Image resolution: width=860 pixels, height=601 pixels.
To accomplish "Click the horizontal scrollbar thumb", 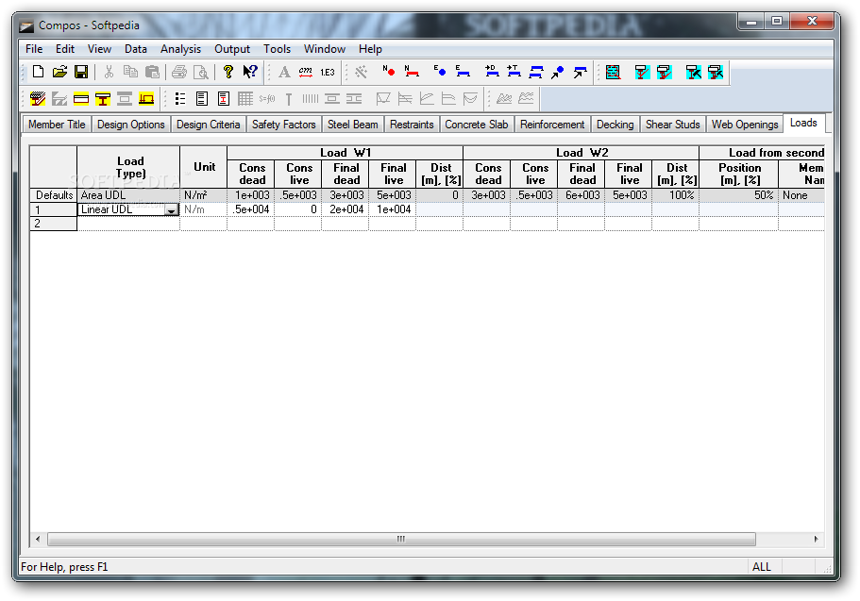I will tap(401, 539).
